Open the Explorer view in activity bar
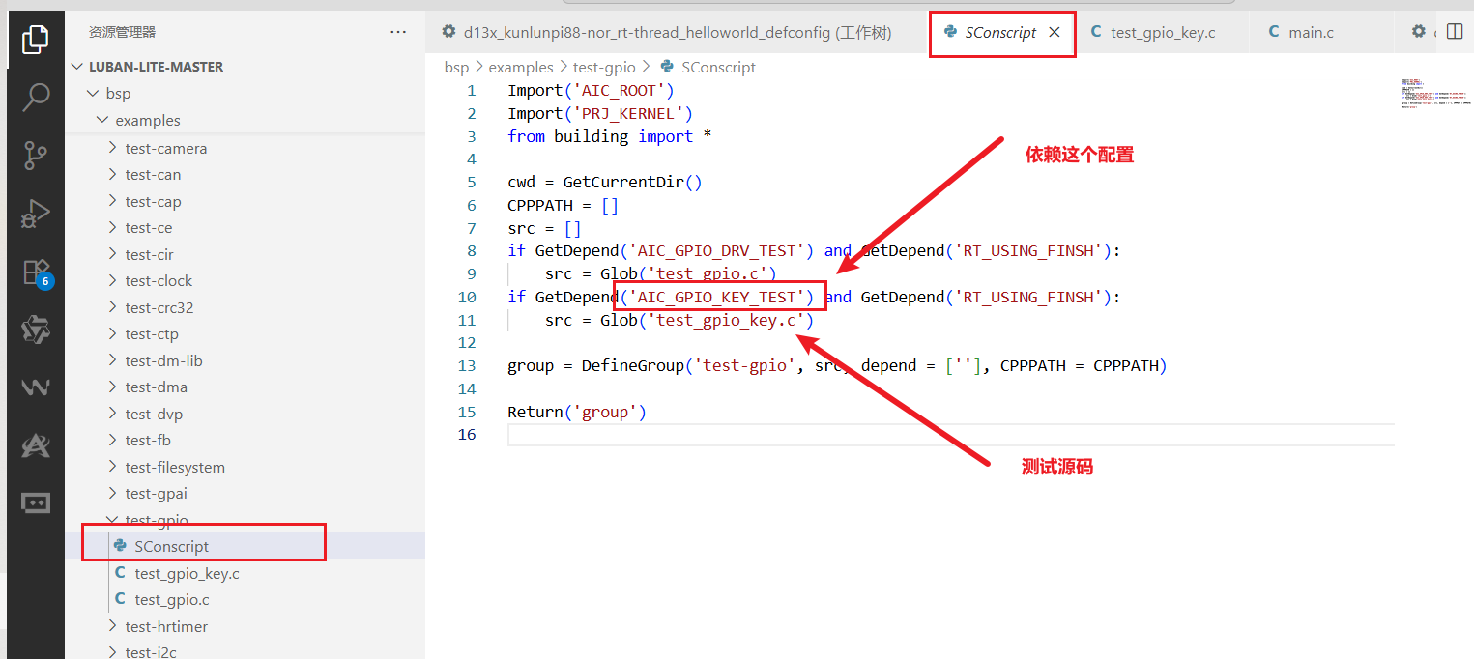The height and width of the screenshot is (659, 1474). tap(36, 39)
